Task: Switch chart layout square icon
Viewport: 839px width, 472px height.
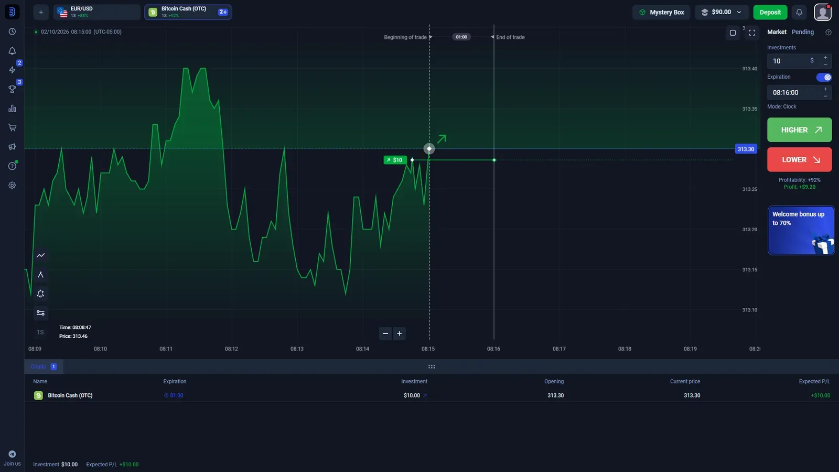Action: click(x=733, y=33)
